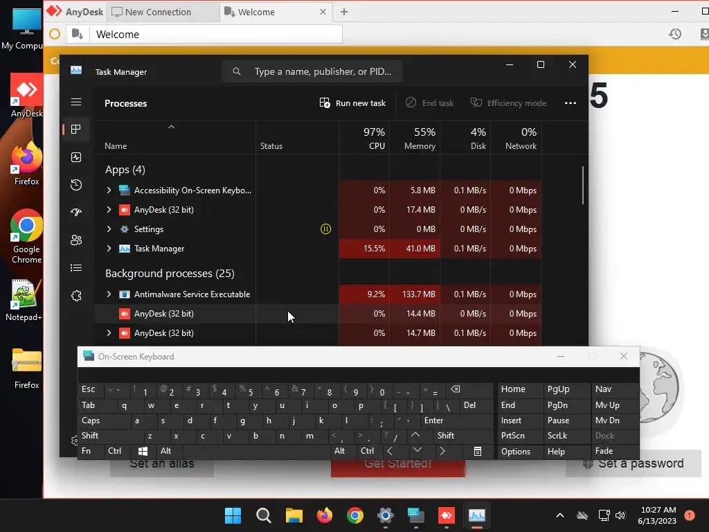Expand the Settings process row

click(109, 229)
